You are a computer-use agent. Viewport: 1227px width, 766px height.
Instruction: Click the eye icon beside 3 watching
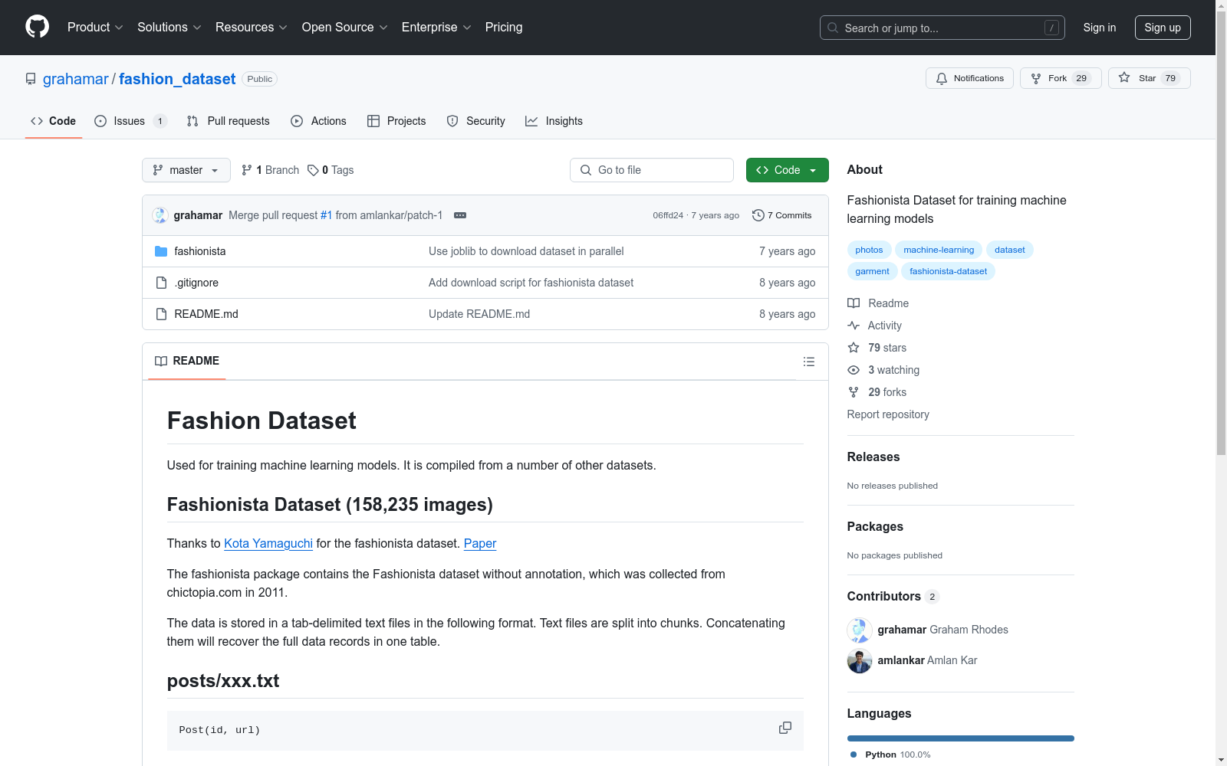[x=854, y=370]
